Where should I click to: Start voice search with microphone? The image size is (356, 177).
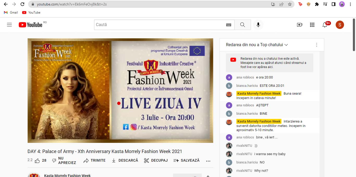pos(258,25)
